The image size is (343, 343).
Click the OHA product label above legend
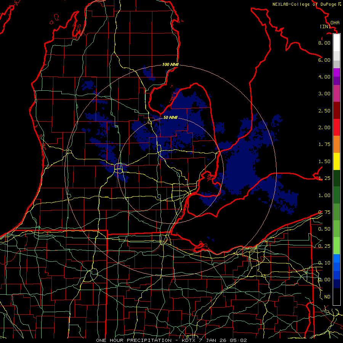pyautogui.click(x=335, y=23)
